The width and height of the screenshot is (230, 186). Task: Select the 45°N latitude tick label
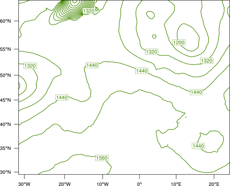point(5,100)
